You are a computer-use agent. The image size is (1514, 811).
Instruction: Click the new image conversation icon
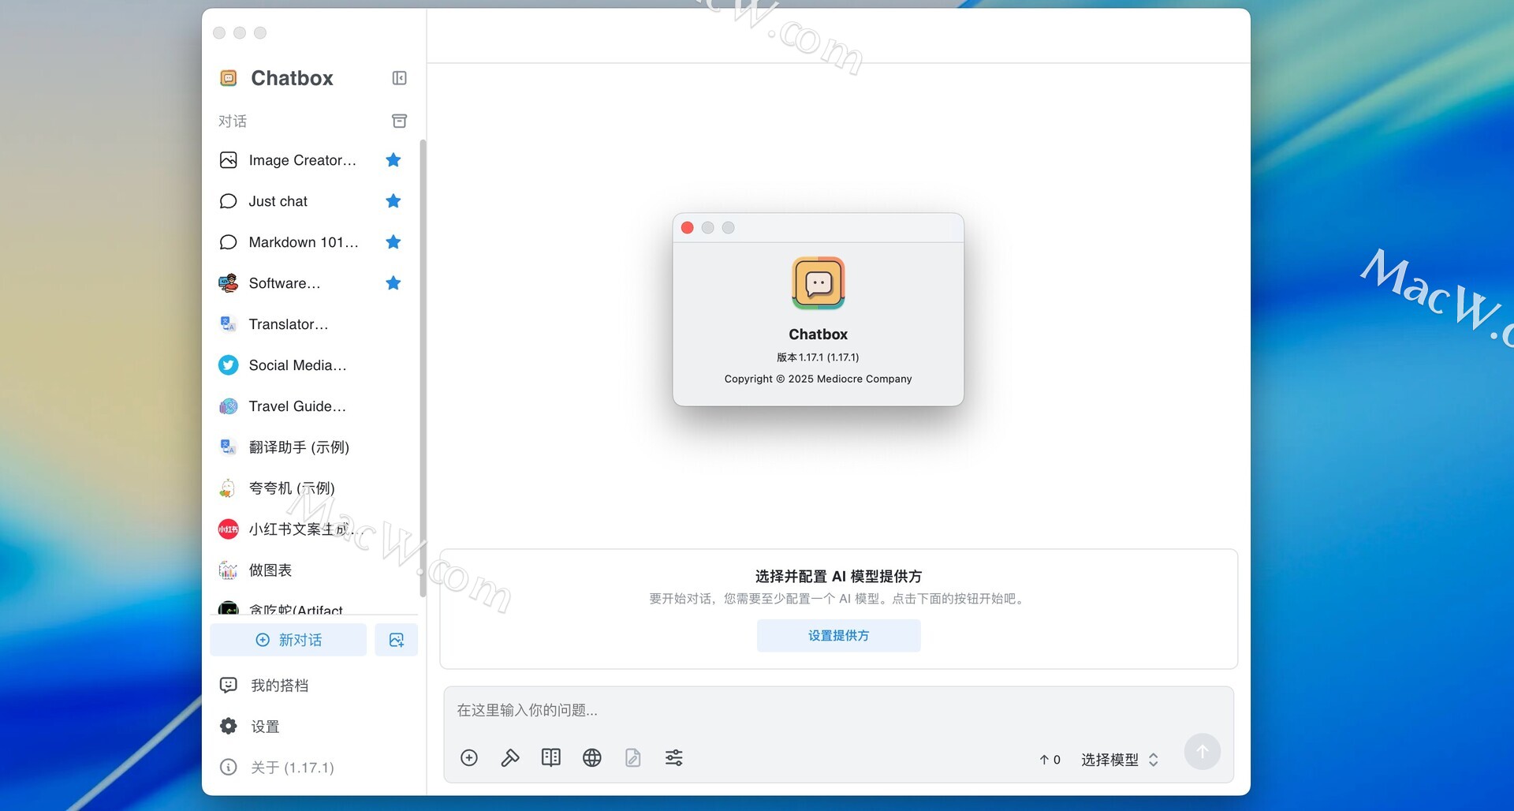pos(396,640)
